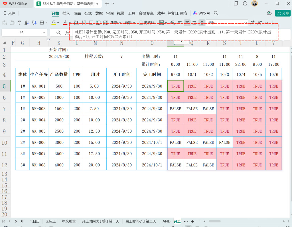Switch to the 公式 ribbon tab
Viewport: 292px width, 227px height.
tap(88, 13)
